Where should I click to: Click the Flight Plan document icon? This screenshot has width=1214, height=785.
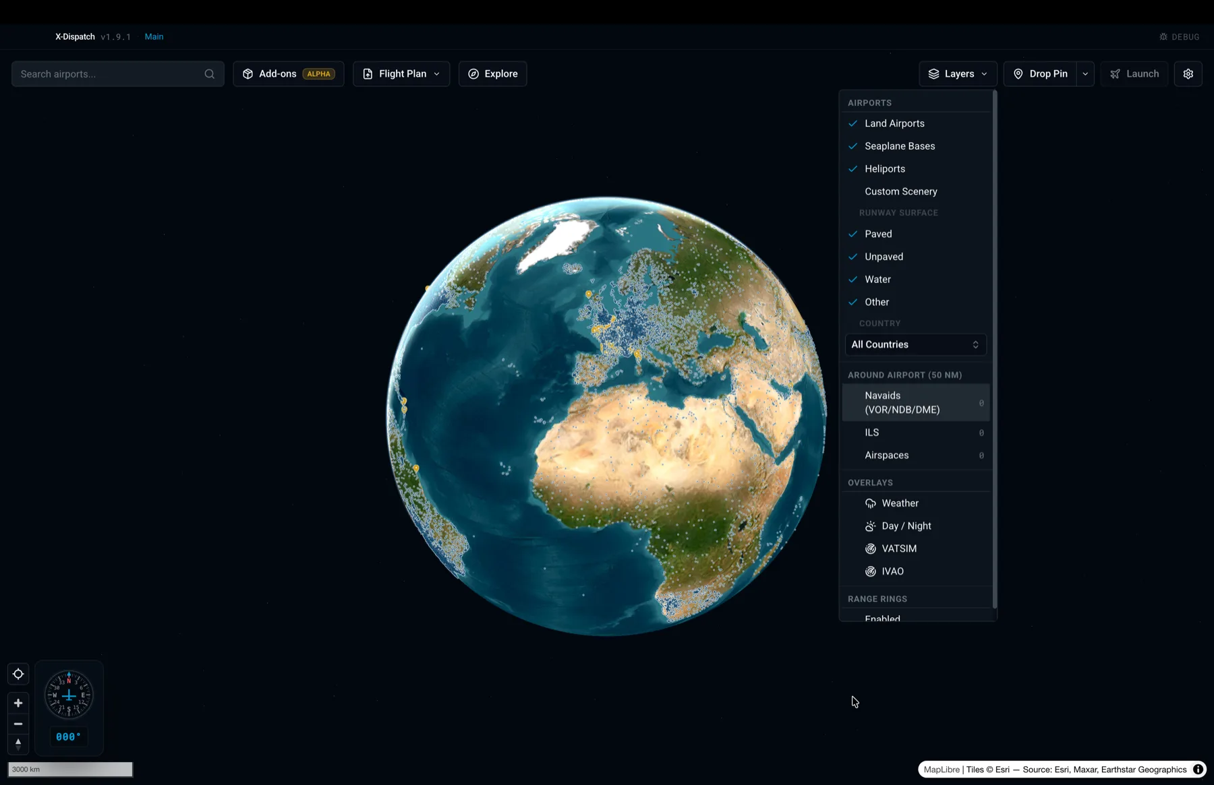click(x=368, y=74)
